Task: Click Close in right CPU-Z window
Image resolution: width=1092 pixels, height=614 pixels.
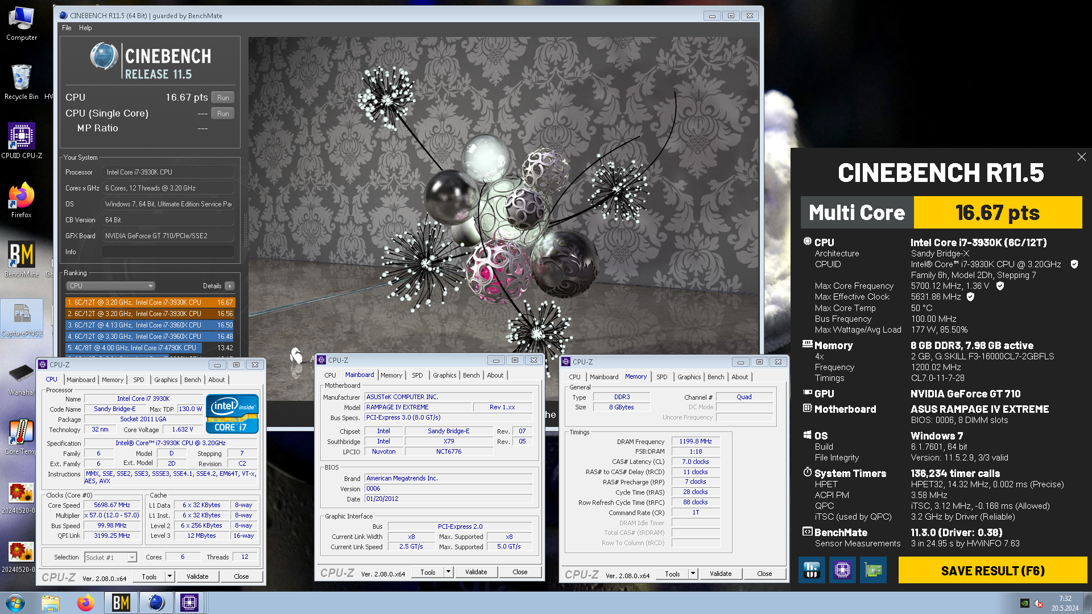Action: [x=764, y=574]
